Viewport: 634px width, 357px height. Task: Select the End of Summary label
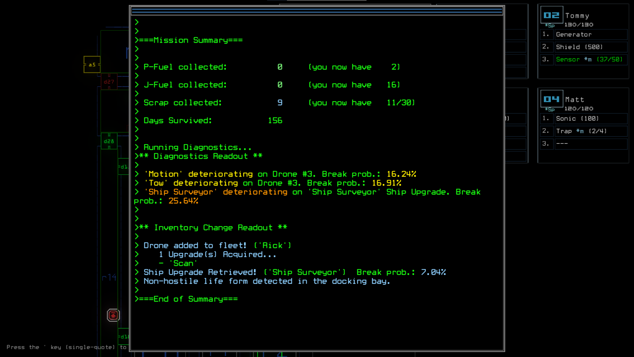pyautogui.click(x=186, y=298)
